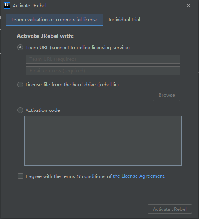Select the Activation code radio option
The image size is (199, 219).
(x=20, y=110)
